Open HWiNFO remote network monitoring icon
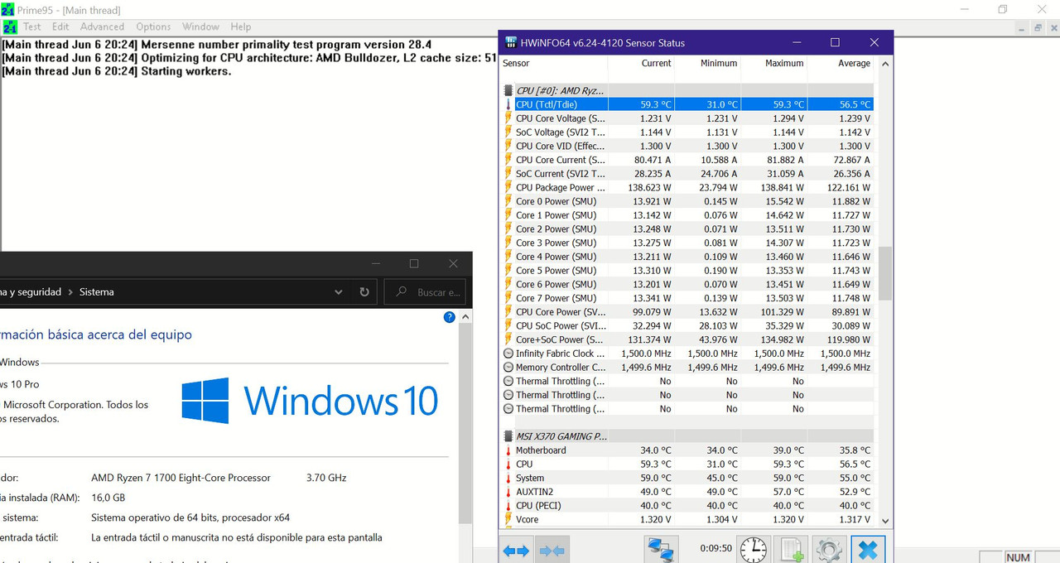1060x563 pixels. pos(661,550)
